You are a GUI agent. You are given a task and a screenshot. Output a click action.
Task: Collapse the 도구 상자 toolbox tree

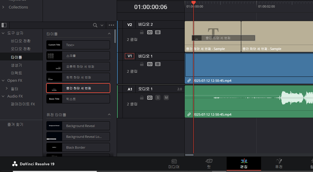[x=3, y=33]
